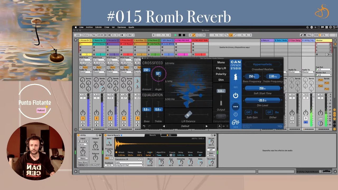Set Dither to On
The image size is (338, 190).
click(277, 112)
